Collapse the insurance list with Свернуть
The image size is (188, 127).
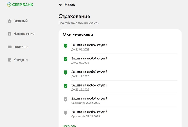[69, 125]
